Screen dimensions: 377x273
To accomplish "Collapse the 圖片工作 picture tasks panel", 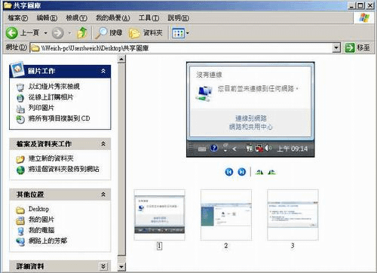I will click(x=103, y=71).
